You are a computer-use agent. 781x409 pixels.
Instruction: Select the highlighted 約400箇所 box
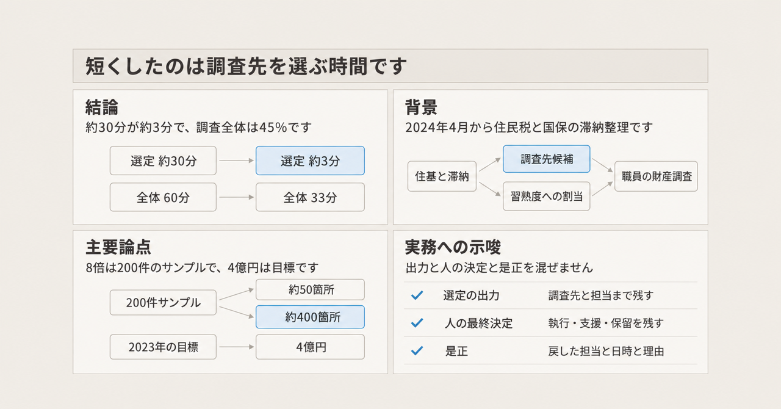point(310,317)
